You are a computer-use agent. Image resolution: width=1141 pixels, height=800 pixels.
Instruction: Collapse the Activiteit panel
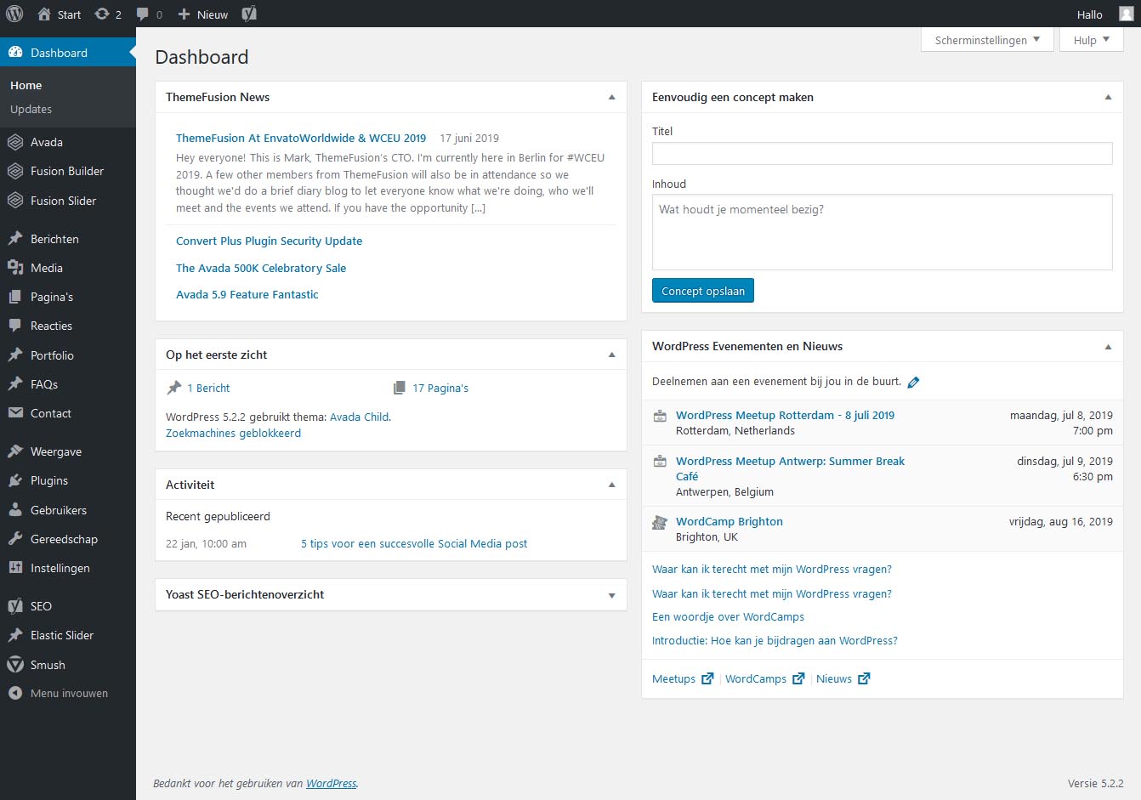pos(611,485)
